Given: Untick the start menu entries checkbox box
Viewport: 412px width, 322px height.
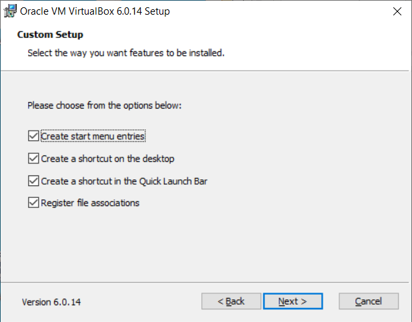Looking at the screenshot, I should point(33,136).
